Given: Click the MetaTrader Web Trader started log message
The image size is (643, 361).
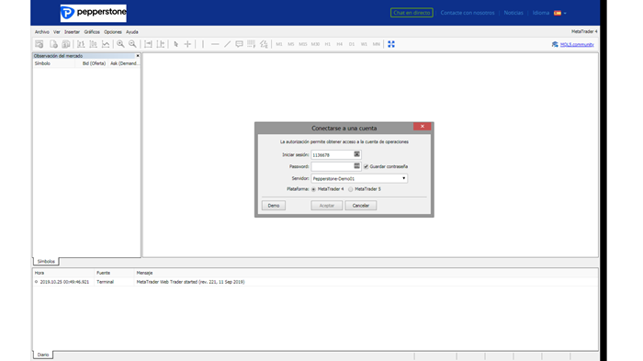Looking at the screenshot, I should (190, 282).
